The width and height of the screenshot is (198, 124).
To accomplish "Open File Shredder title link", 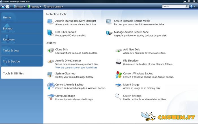I will [x=131, y=61].
